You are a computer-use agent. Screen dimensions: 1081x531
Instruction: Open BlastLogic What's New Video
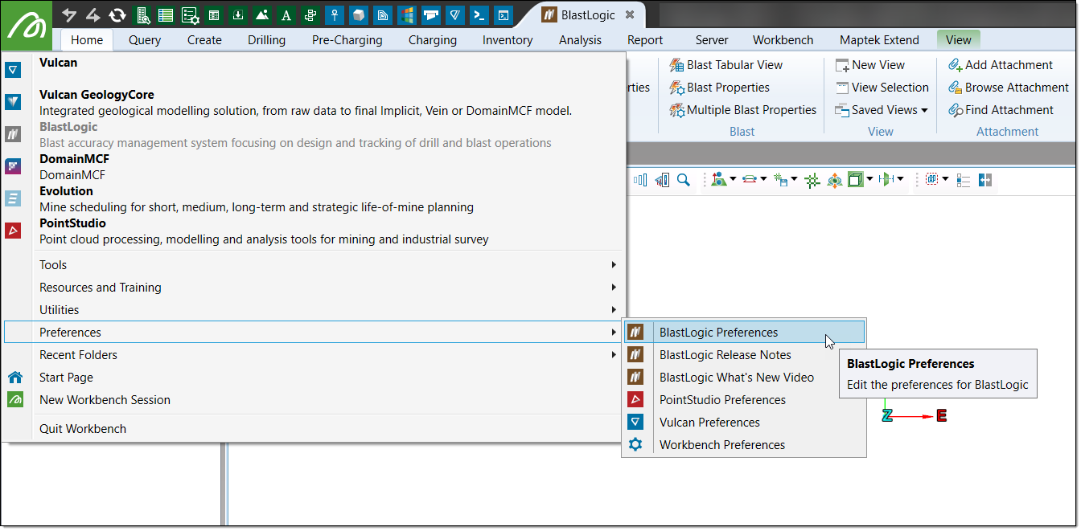[745, 378]
